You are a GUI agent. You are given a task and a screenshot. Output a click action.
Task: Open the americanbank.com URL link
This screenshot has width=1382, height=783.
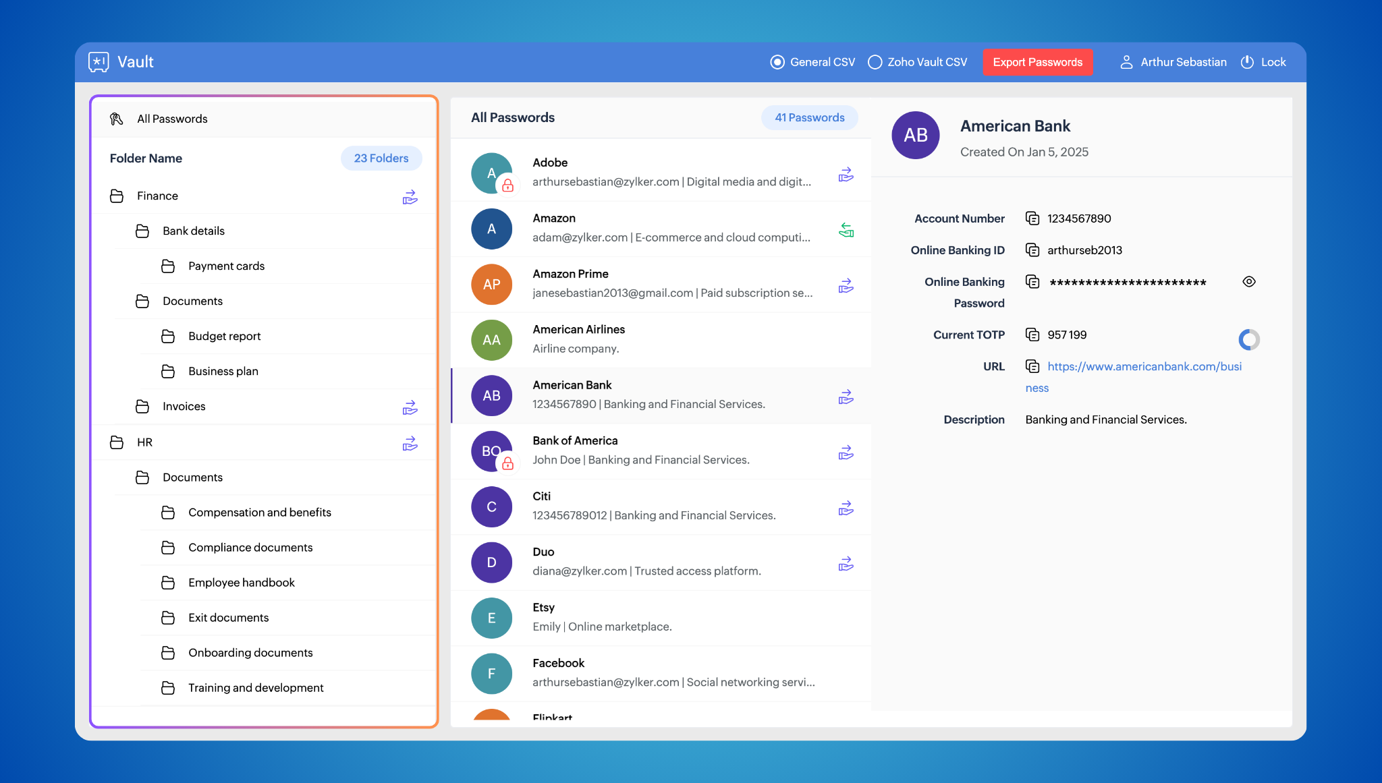[x=1144, y=366]
